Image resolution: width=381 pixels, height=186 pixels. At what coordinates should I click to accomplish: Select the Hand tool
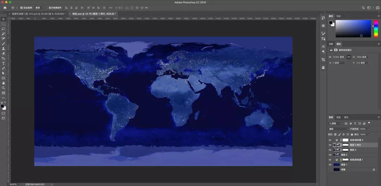coord(4,83)
